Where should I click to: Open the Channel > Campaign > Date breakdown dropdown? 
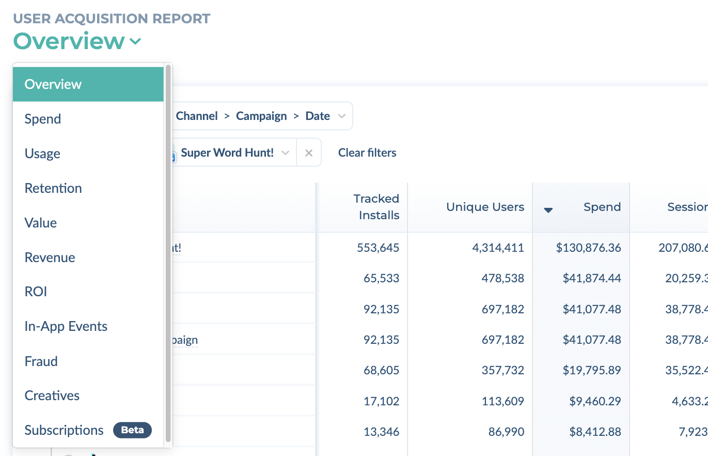(x=262, y=116)
